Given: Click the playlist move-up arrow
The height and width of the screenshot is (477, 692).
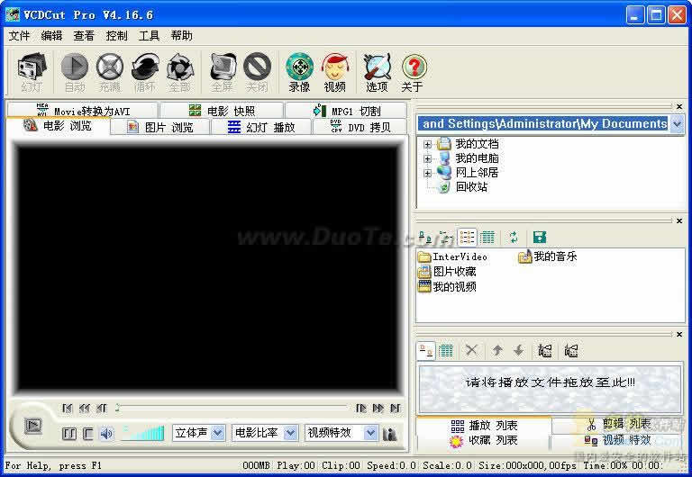Looking at the screenshot, I should (x=497, y=351).
